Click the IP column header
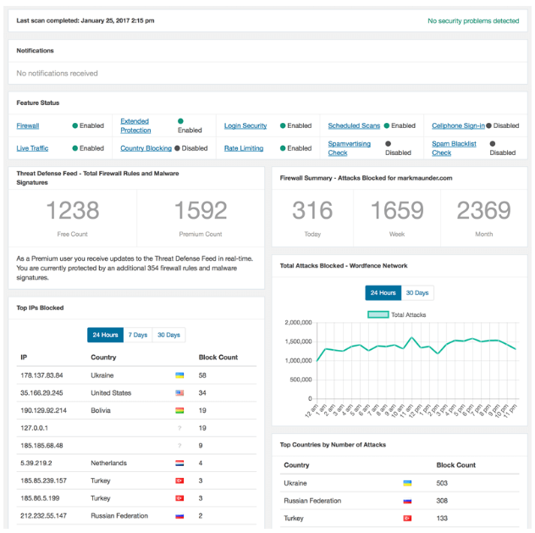This screenshot has width=535, height=533. coord(24,357)
